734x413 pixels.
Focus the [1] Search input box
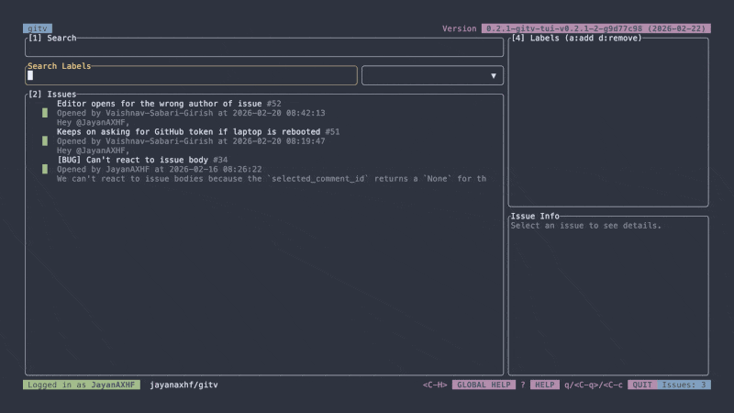(x=264, y=48)
